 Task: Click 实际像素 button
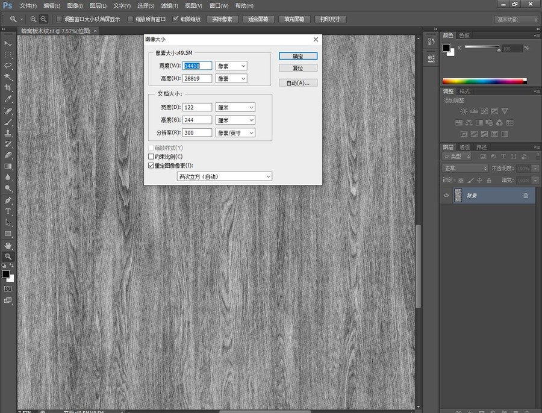[222, 19]
